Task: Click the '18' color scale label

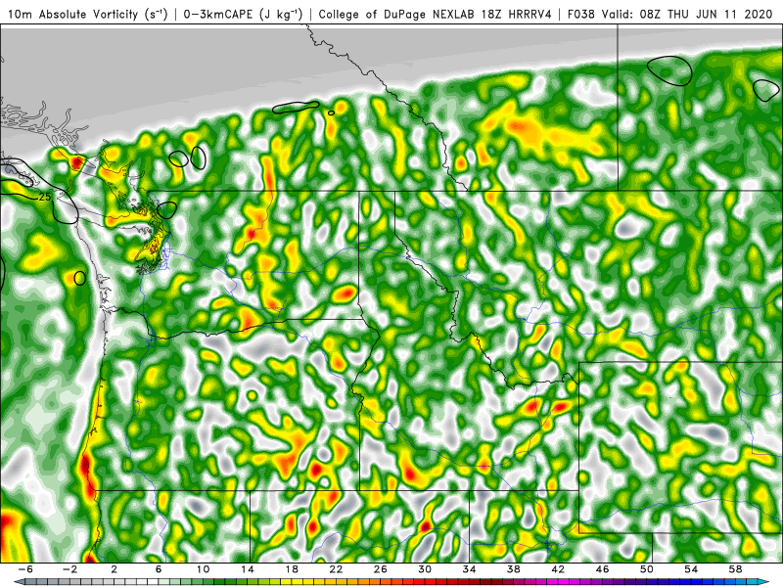Action: (x=292, y=569)
